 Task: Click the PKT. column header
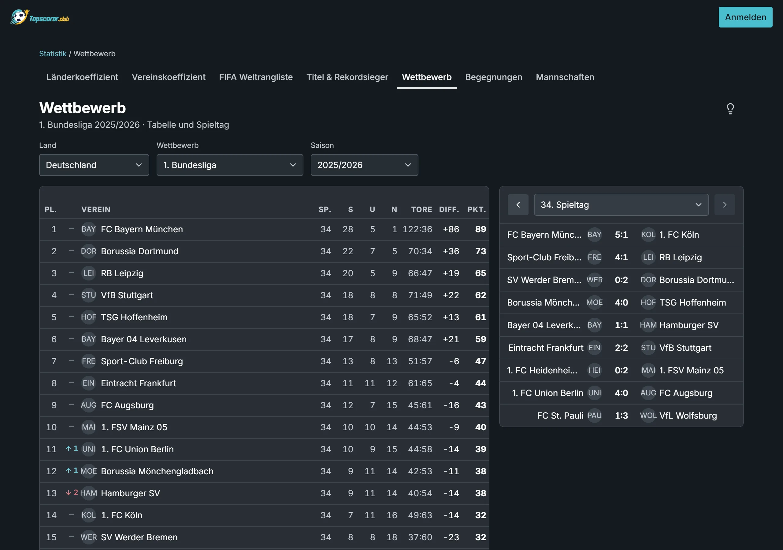coord(477,210)
